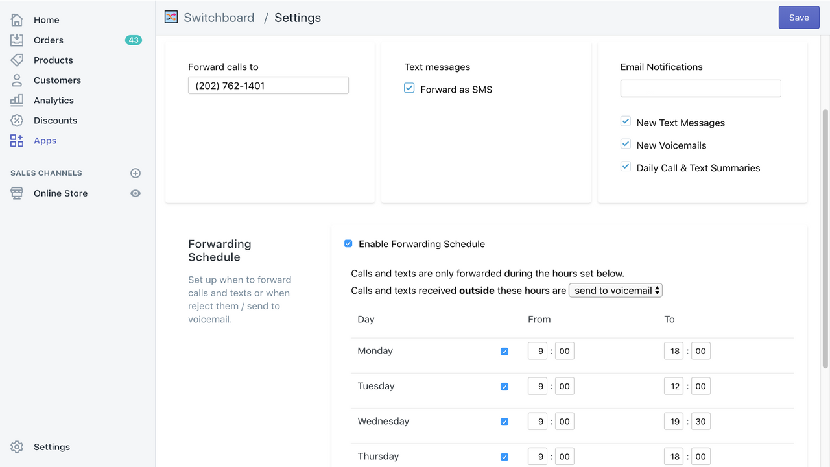Click the Text messages card title
The width and height of the screenshot is (830, 467).
(x=437, y=67)
